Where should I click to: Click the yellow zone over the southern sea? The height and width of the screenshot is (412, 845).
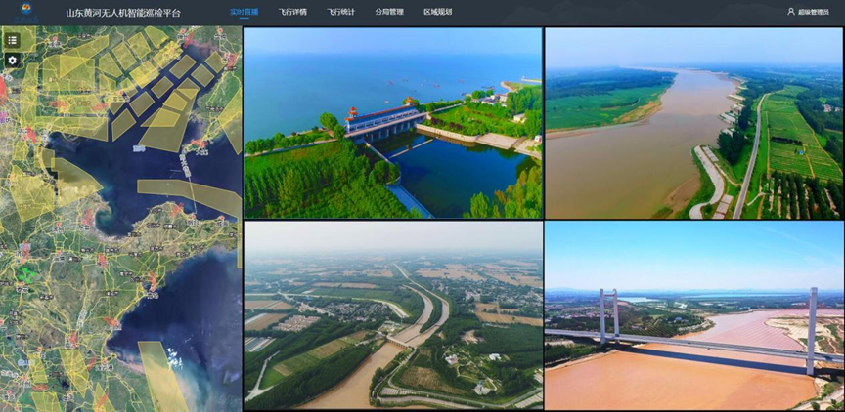point(161,376)
